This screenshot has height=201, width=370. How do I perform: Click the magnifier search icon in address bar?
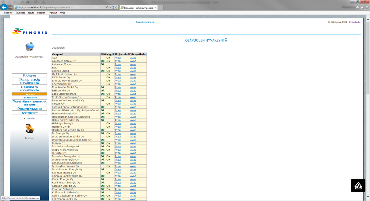107,7
